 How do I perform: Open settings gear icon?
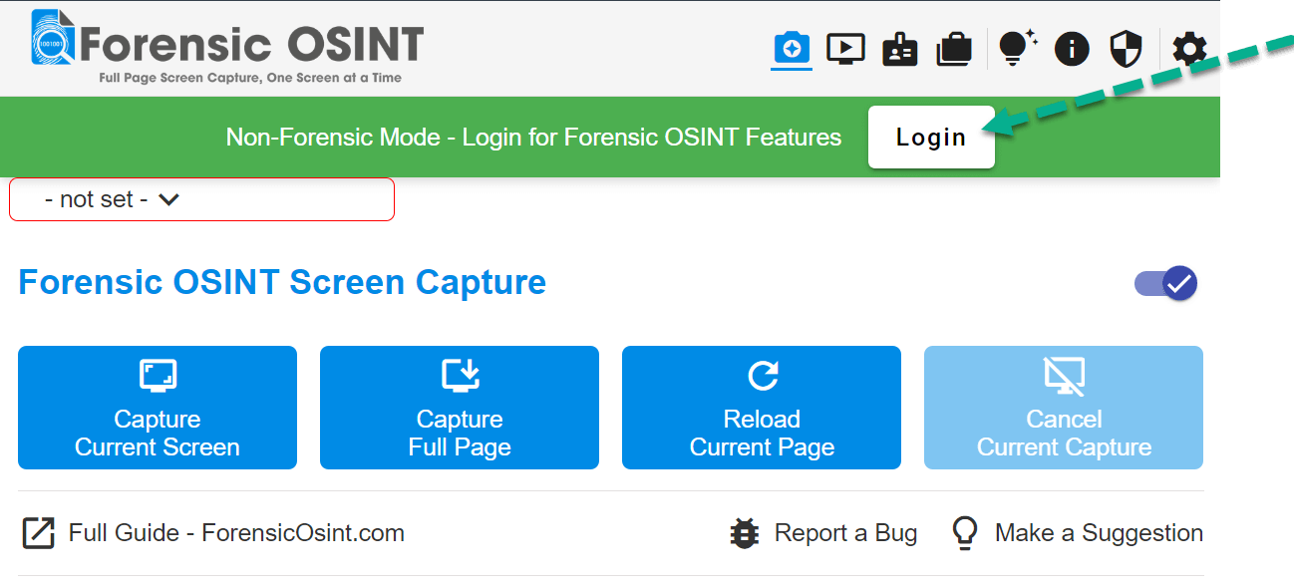pyautogui.click(x=1189, y=48)
